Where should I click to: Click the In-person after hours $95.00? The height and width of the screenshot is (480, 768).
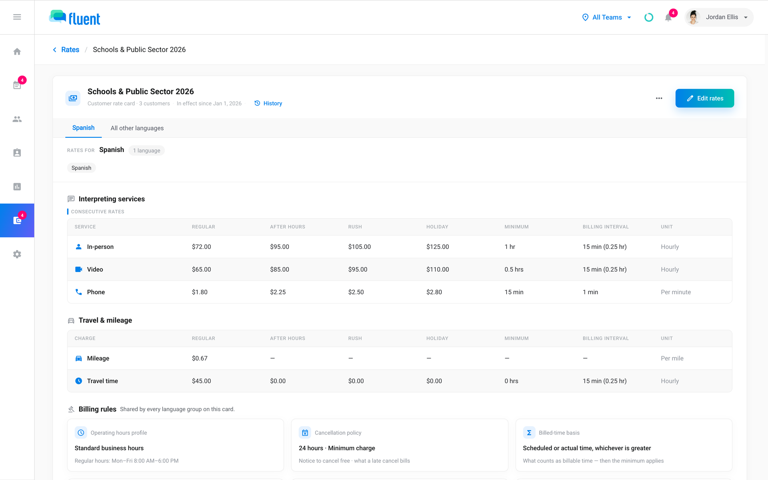[279, 247]
